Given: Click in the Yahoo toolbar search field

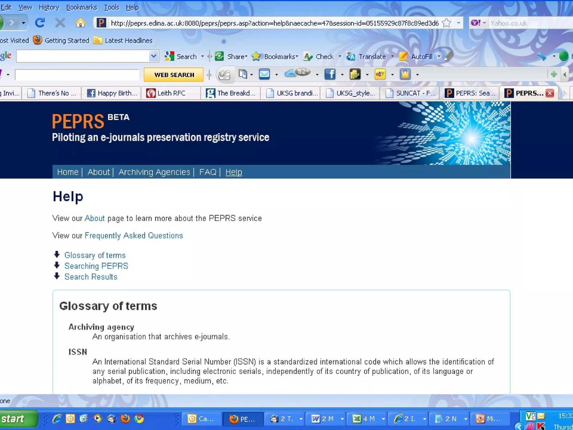Looking at the screenshot, I should pos(77,75).
